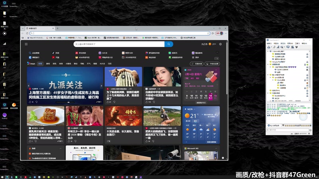
Task: Click the 个性化设置 button
Action: [x=212, y=64]
